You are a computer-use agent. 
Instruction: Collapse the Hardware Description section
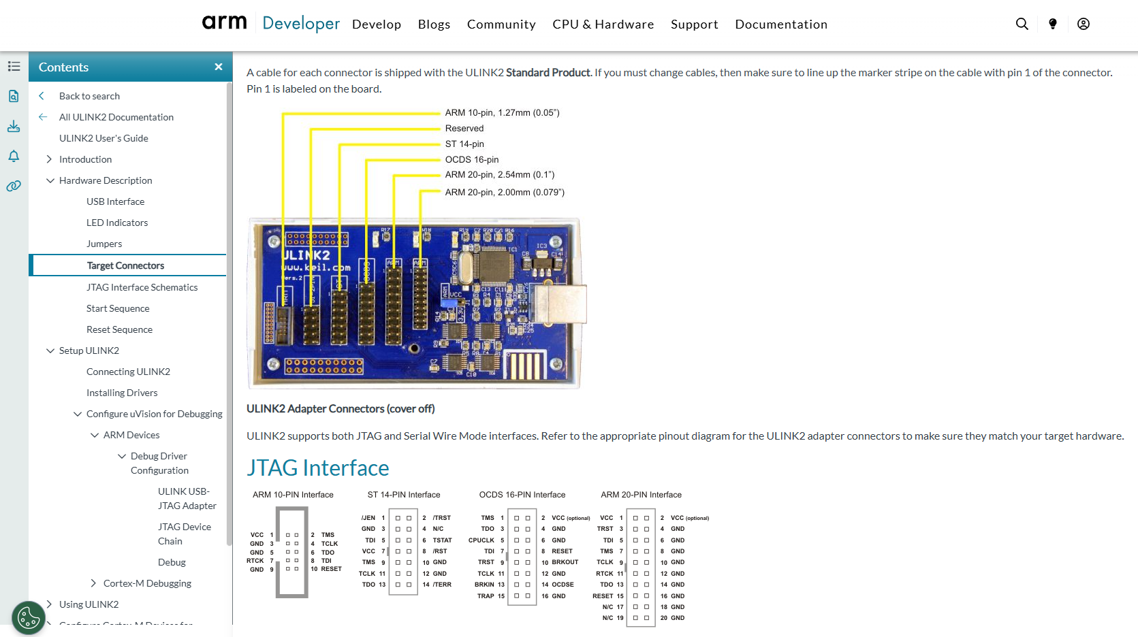[50, 180]
